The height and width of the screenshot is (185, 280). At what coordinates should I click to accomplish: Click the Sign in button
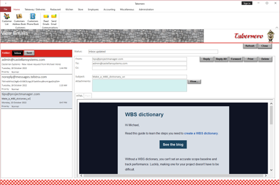click(247, 3)
